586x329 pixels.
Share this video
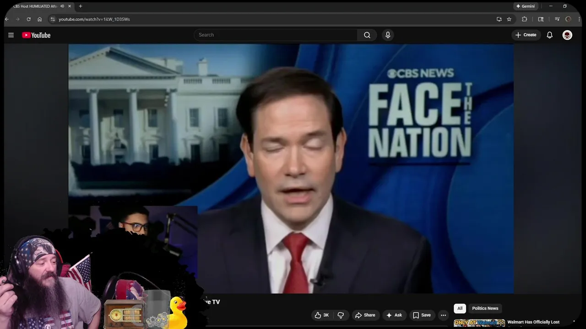coord(365,315)
